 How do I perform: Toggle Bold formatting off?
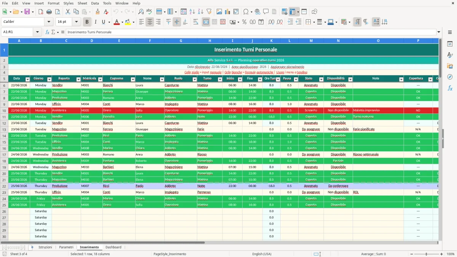point(87,22)
